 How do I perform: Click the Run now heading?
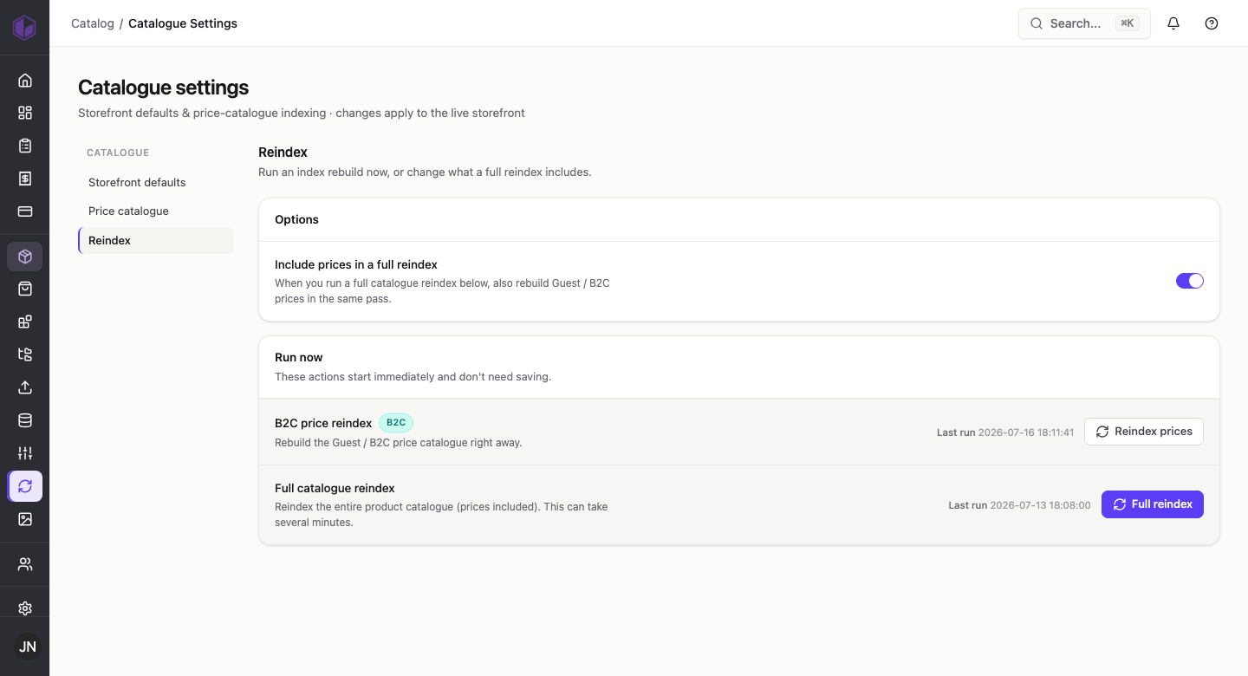coord(299,357)
